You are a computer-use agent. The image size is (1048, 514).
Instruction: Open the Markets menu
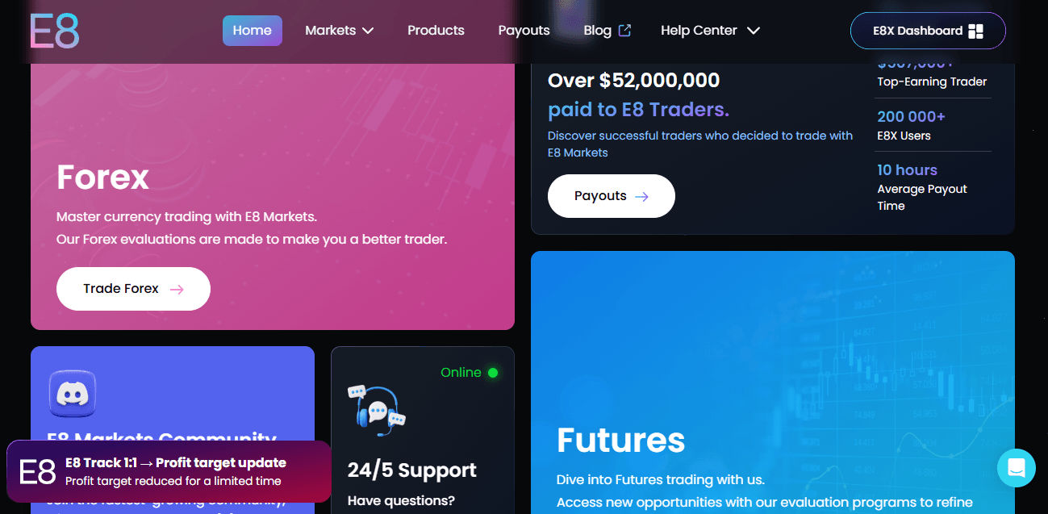point(340,31)
